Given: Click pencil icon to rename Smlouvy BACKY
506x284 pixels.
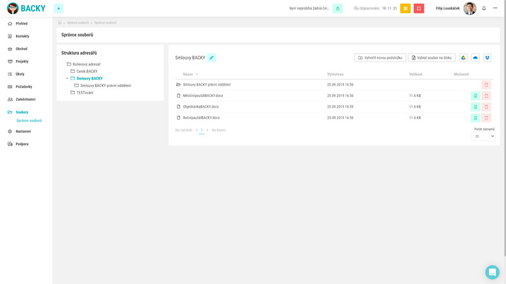Looking at the screenshot, I should [212, 58].
